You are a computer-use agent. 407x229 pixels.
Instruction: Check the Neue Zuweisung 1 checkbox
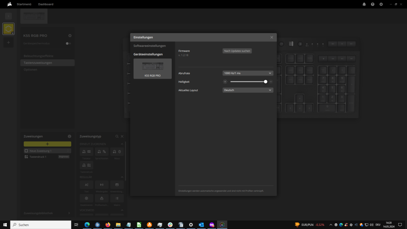[26, 151]
